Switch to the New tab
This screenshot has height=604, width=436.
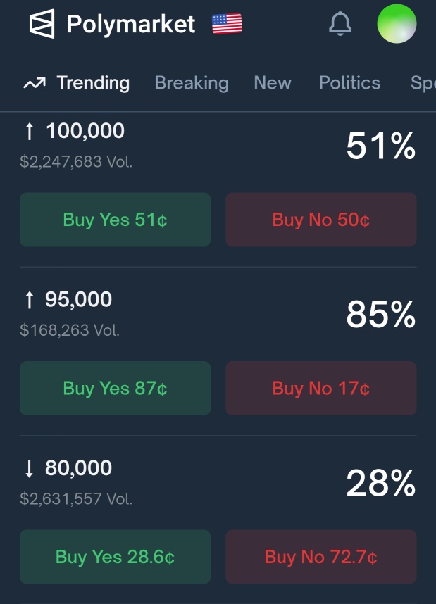point(273,83)
